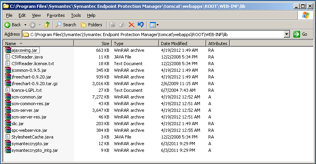The image size is (316, 164).
Task: Click the Forward arrow icon
Action: coord(32,25)
